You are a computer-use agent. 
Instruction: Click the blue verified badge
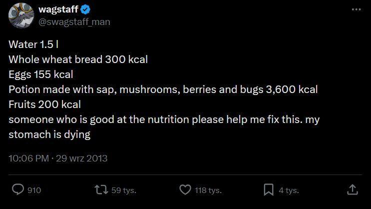[85, 9]
